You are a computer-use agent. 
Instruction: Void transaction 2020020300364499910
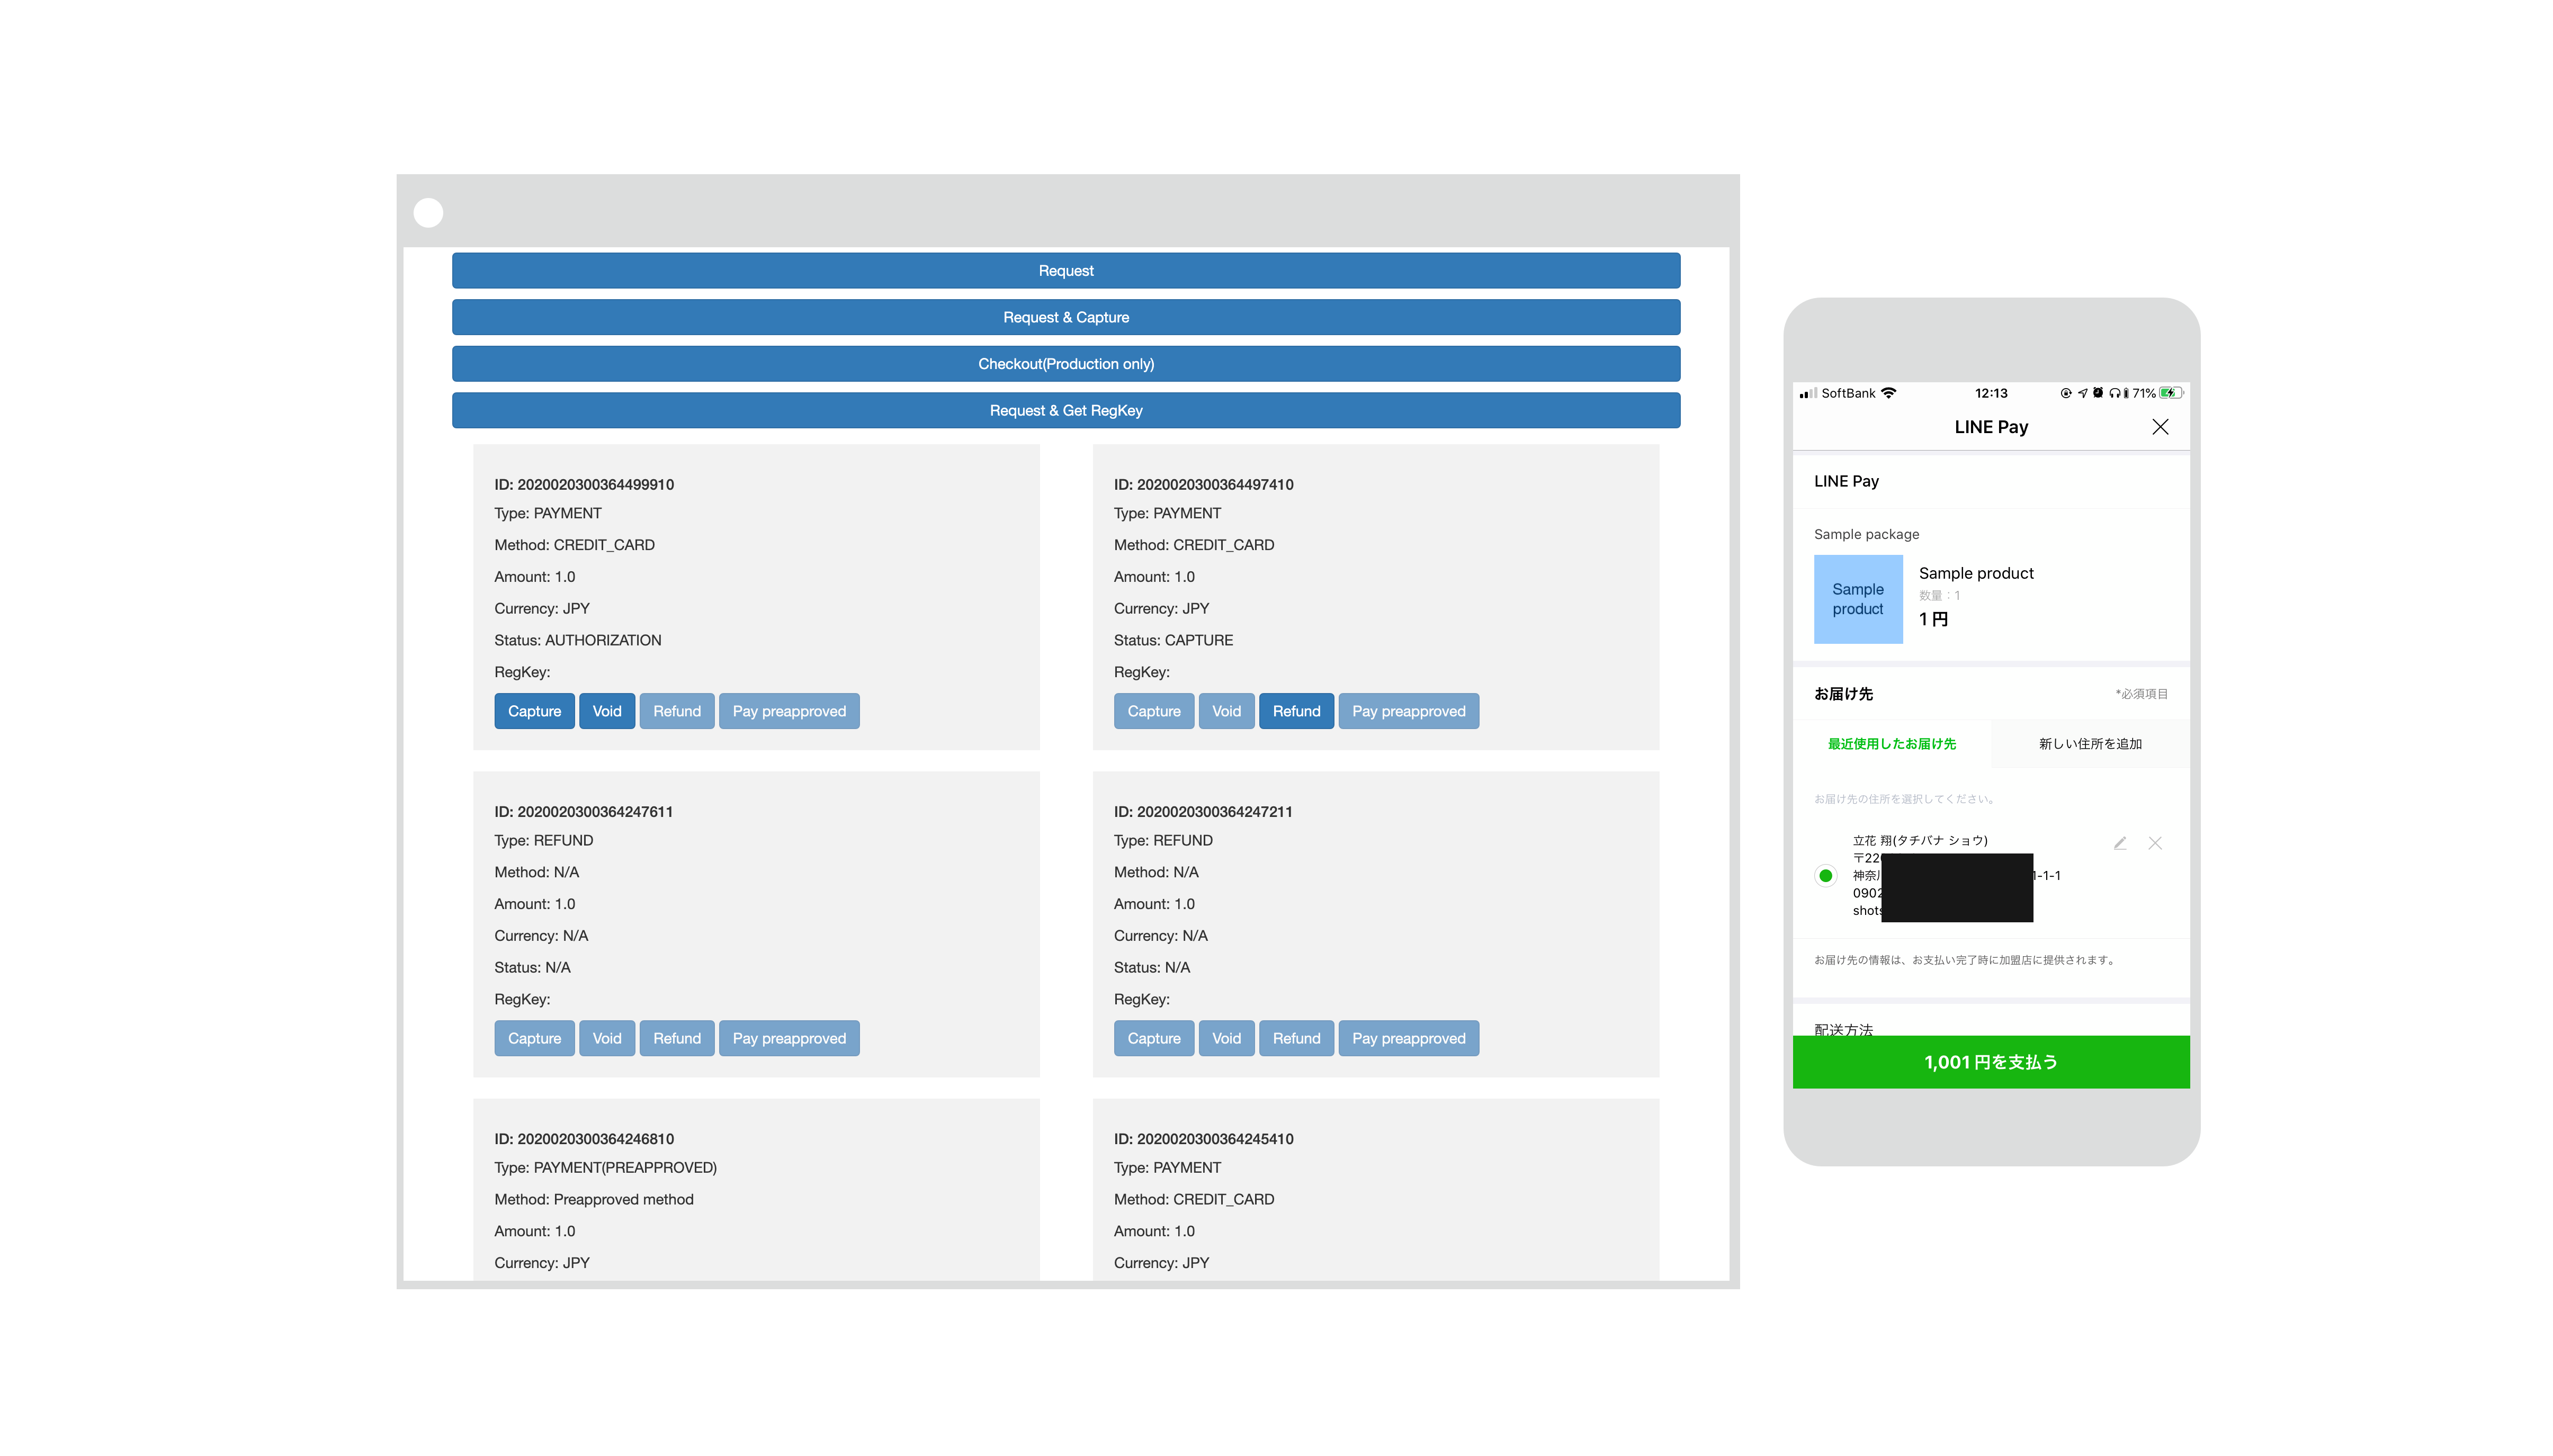(x=607, y=711)
